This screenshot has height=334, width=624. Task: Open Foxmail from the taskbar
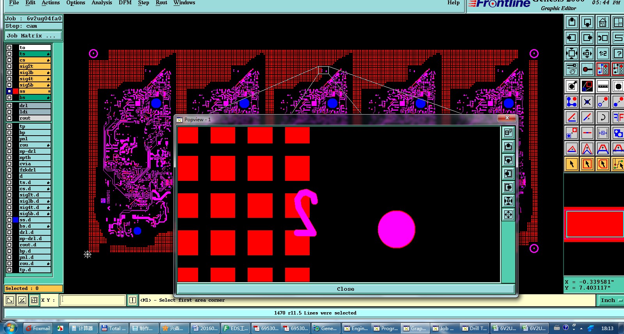click(38, 328)
